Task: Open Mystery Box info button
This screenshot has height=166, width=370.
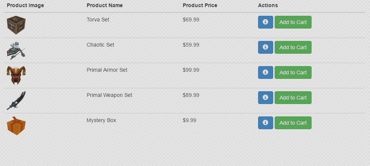Action: point(265,123)
